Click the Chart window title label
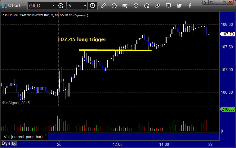 (14, 6)
